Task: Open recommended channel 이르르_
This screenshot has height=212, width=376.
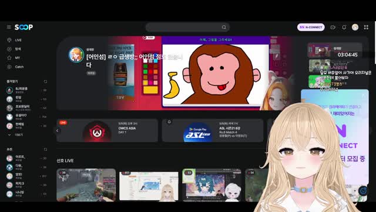Action: coord(26,158)
